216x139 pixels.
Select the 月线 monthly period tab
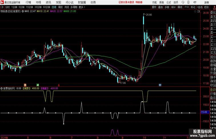(x=67, y=7)
